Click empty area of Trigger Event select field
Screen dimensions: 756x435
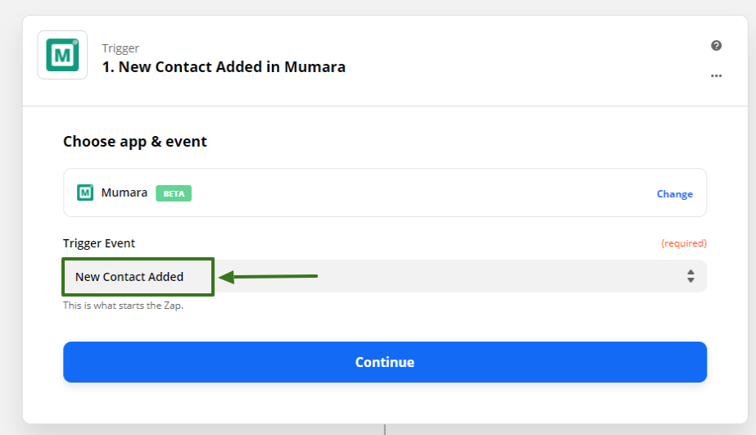tap(491, 277)
